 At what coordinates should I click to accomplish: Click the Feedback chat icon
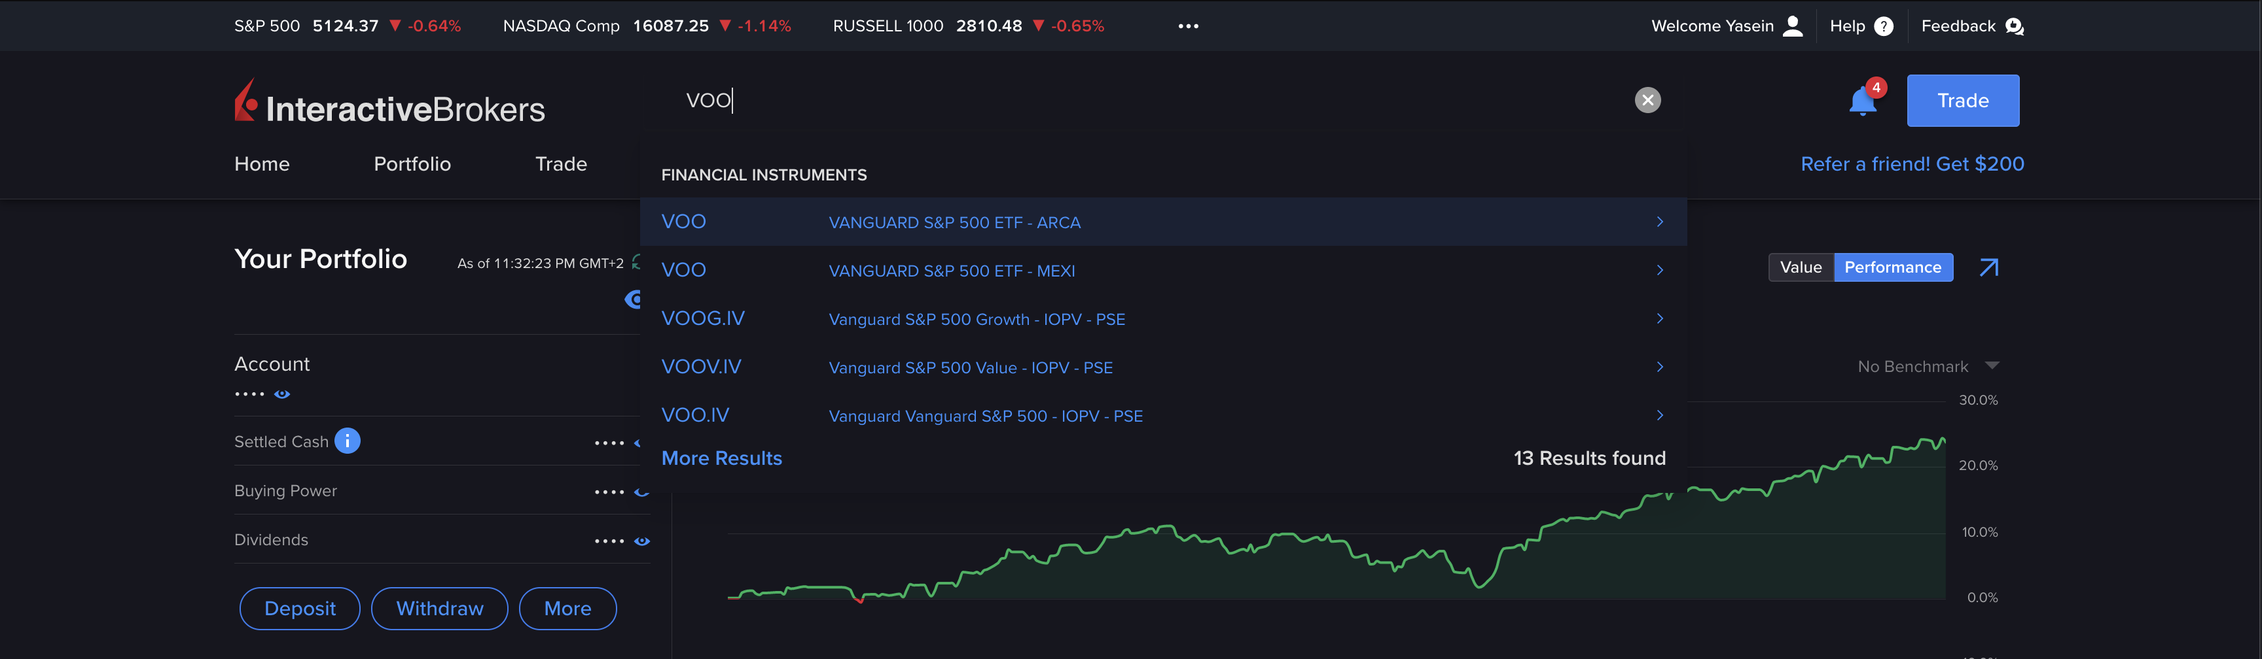coord(2015,26)
